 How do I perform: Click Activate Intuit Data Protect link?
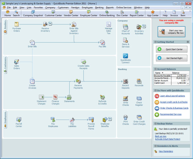(x=167, y=139)
